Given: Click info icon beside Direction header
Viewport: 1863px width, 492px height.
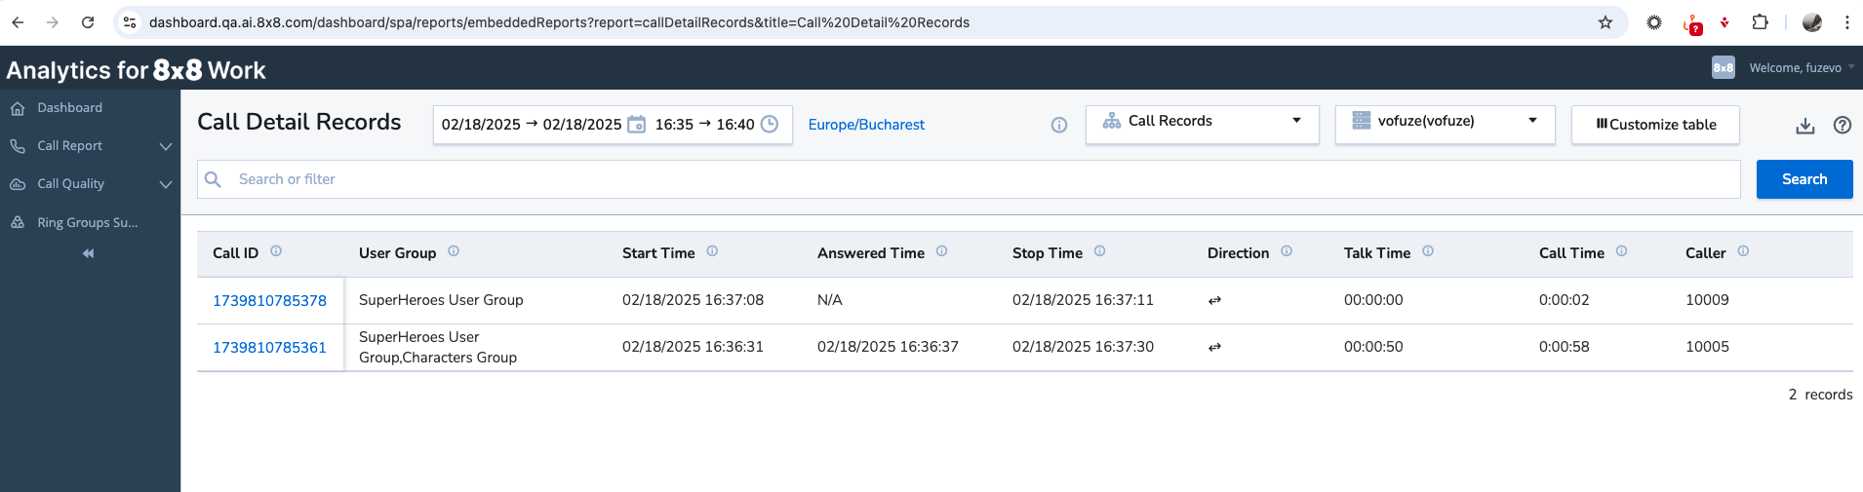Looking at the screenshot, I should 1287,250.
